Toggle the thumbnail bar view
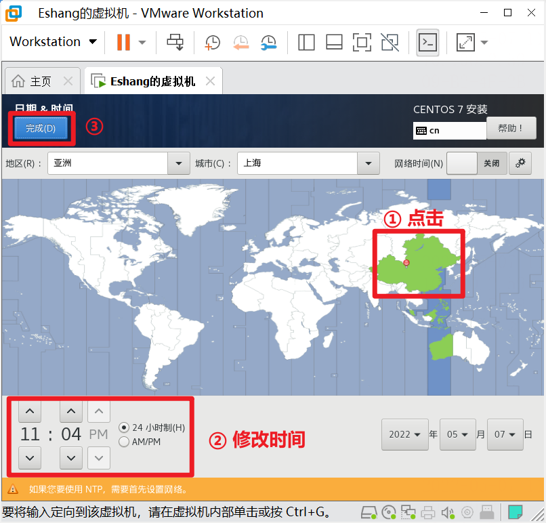Viewport: 546px width, 523px height. click(x=334, y=43)
